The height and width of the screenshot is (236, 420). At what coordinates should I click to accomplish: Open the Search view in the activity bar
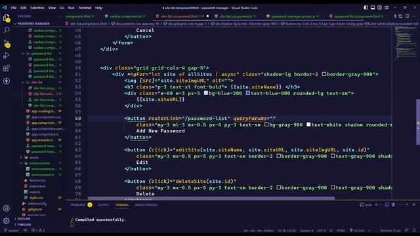coord(7,30)
